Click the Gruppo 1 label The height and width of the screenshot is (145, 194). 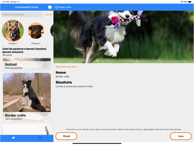[x=13, y=43]
